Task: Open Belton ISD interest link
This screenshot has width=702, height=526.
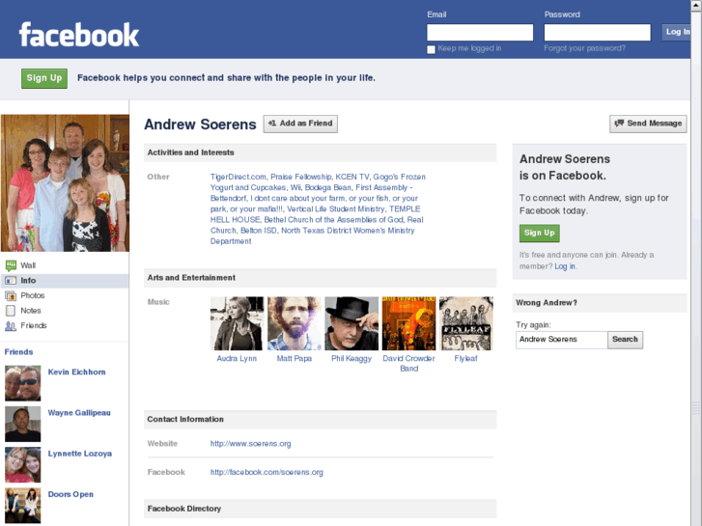Action: (259, 231)
